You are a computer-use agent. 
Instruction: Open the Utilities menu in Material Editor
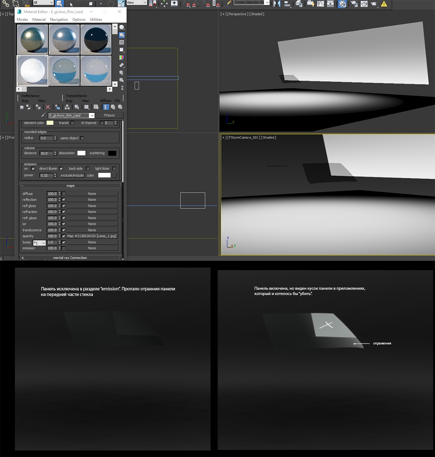(96, 20)
